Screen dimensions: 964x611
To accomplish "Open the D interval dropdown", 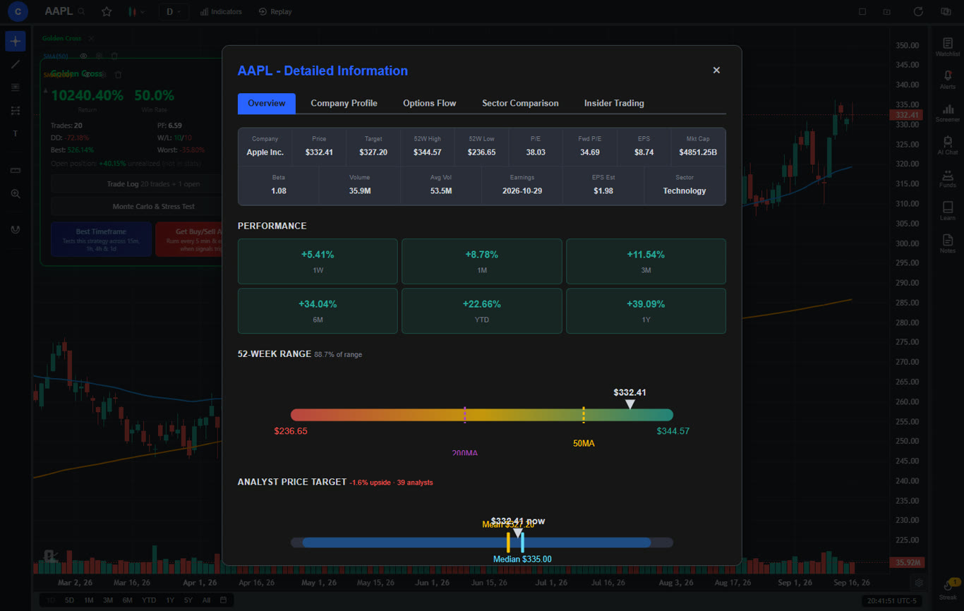I will (174, 11).
